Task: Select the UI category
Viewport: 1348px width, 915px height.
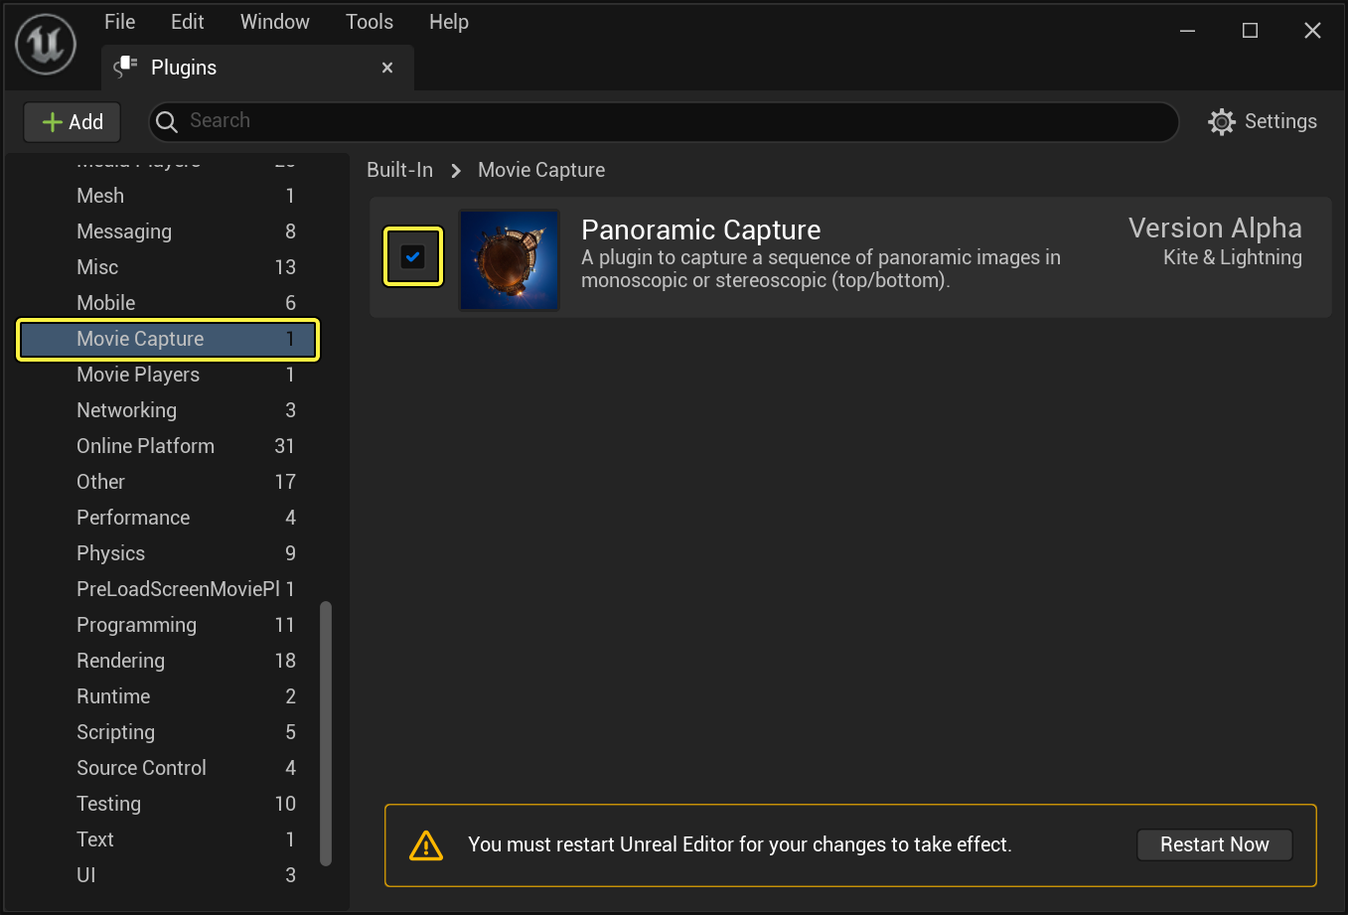Action: click(168, 875)
